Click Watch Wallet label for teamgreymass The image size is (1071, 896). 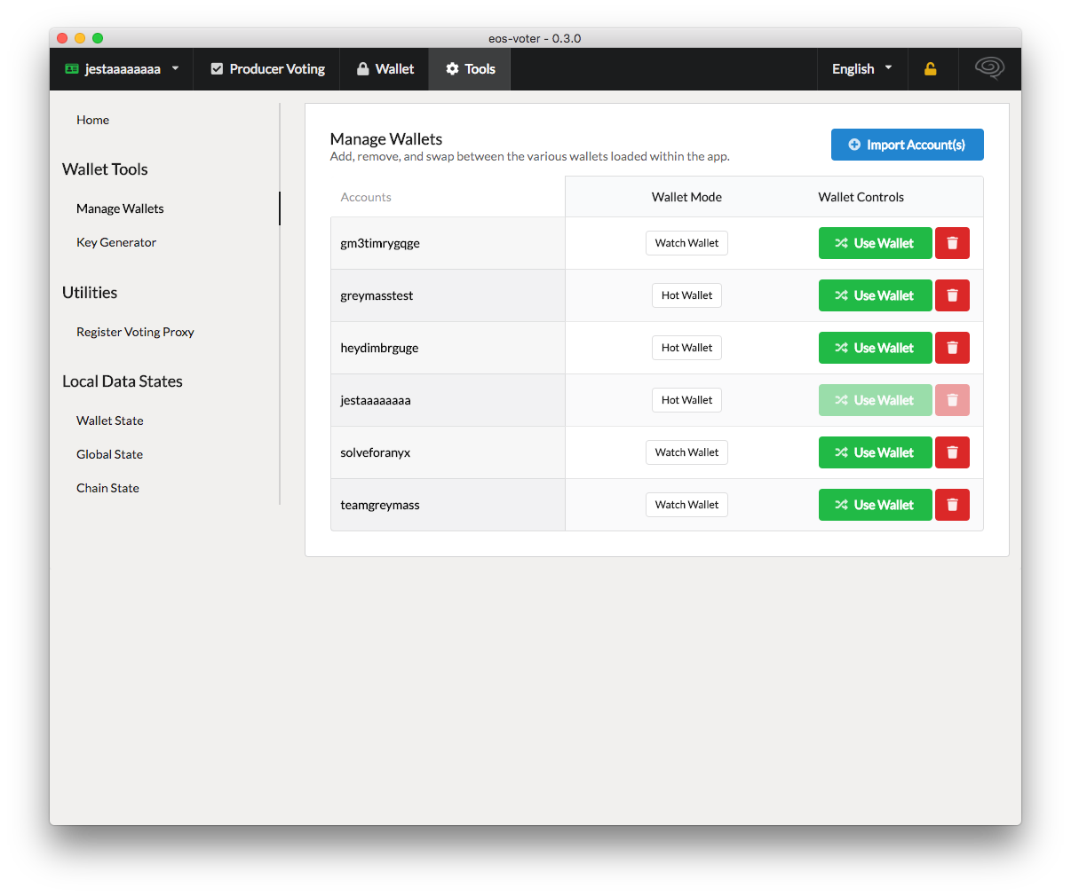[x=686, y=505]
